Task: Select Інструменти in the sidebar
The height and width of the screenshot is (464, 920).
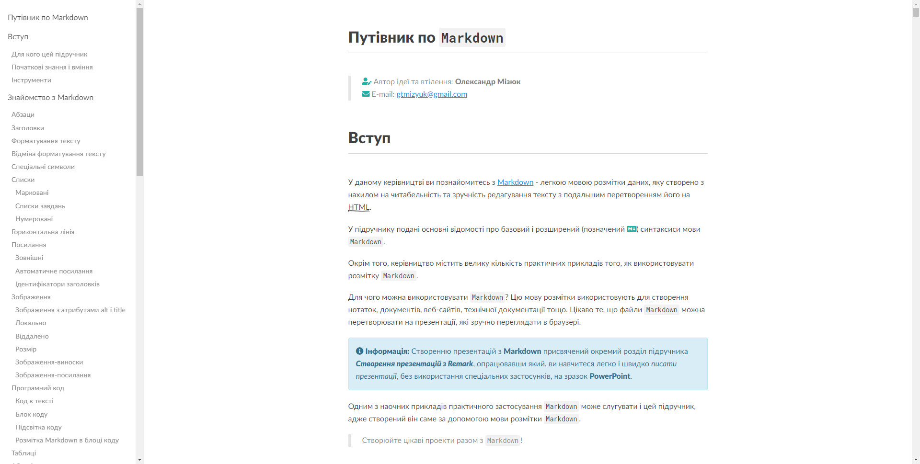Action: pyautogui.click(x=31, y=80)
